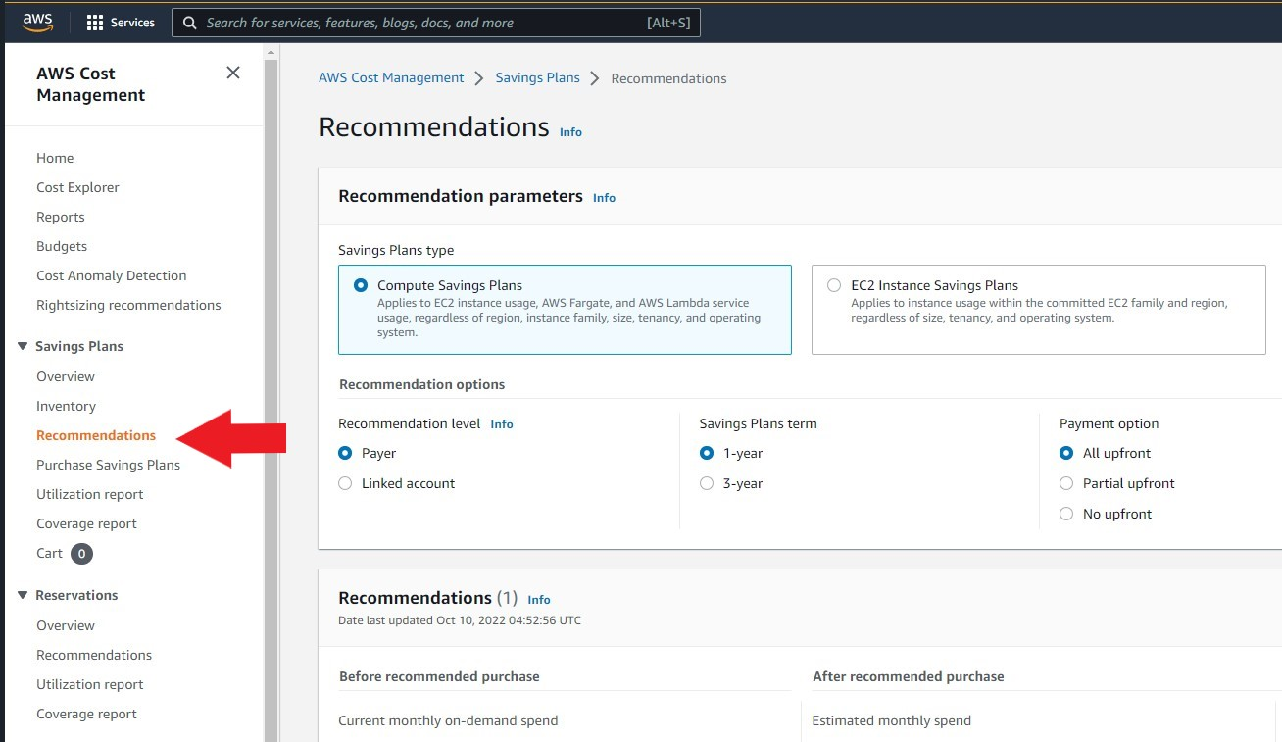Open Reports in the sidebar

(61, 217)
